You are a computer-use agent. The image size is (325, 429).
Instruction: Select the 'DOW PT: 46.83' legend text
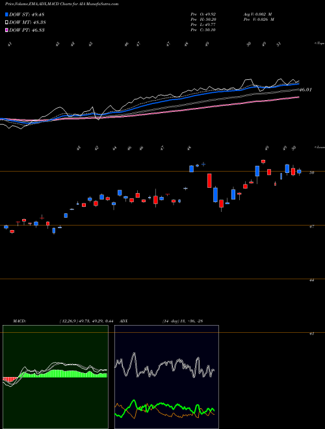[x=27, y=30]
